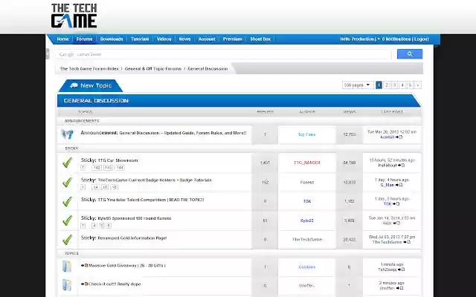Go to page 2 in forum pagination
Viewport: 476px width, 297px height.
(387, 85)
